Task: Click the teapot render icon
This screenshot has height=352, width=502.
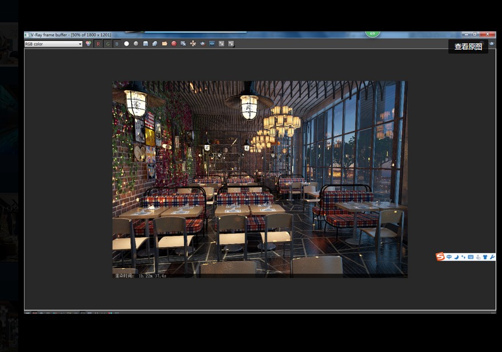Action: (203, 44)
